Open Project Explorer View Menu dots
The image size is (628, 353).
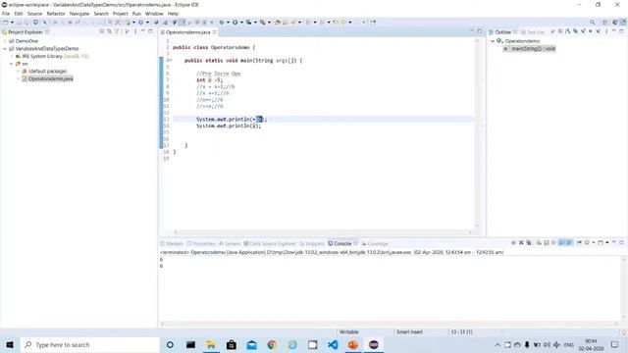pyautogui.click(x=135, y=31)
